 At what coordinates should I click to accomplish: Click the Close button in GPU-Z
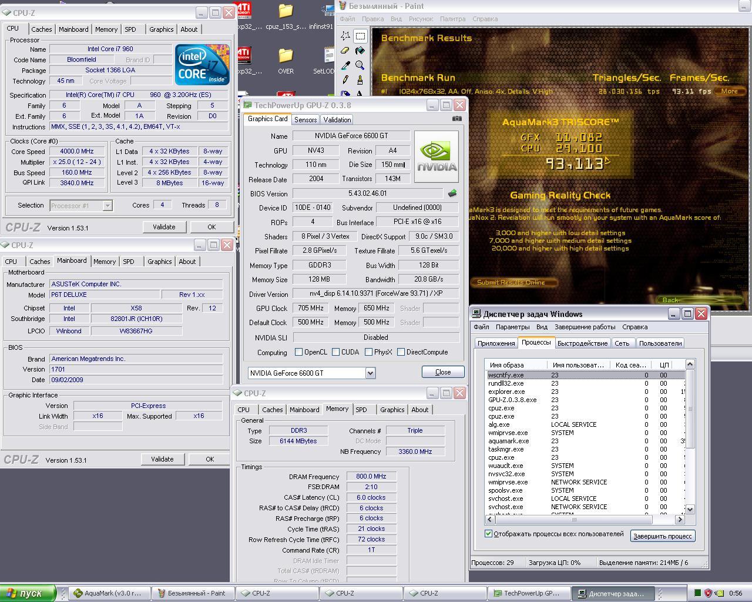point(443,372)
